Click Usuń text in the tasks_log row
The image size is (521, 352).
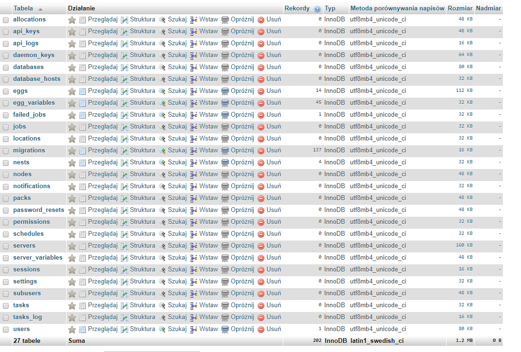tap(274, 317)
